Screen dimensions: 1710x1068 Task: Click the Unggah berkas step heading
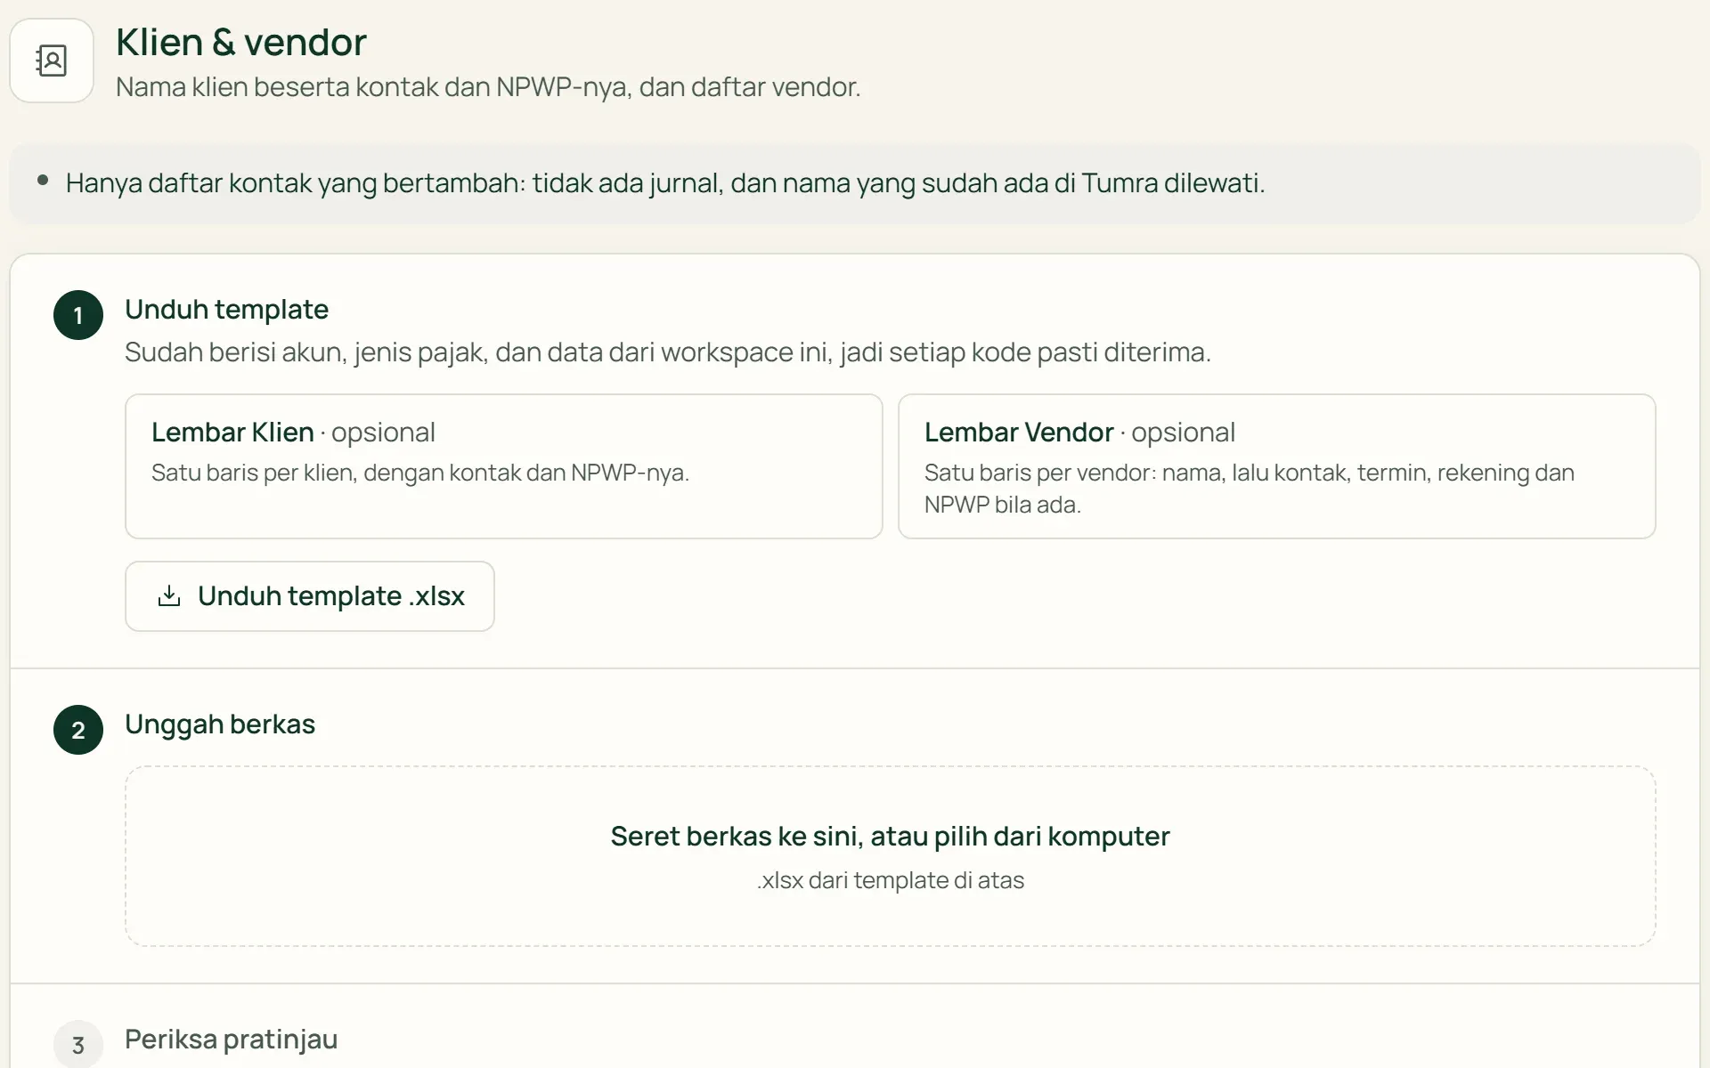pos(220,724)
